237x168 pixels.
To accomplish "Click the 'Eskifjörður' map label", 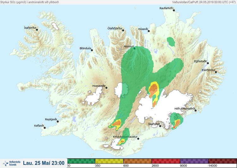I will 209,70.
